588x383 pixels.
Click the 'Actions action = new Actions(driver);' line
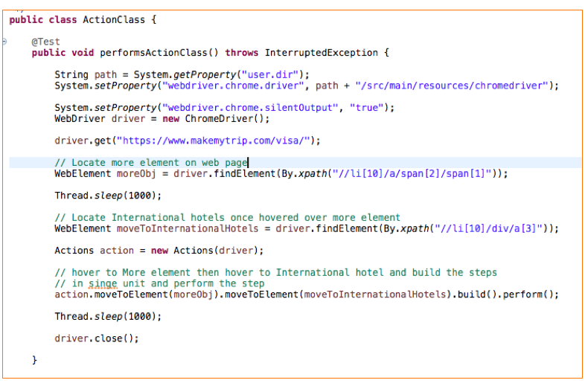[x=159, y=251]
